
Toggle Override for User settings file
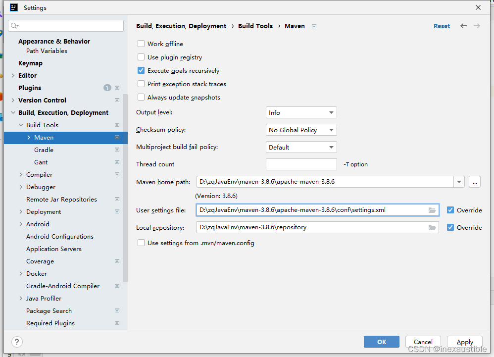click(x=450, y=210)
